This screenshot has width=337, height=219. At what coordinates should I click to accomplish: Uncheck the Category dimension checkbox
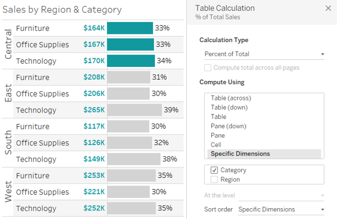click(214, 170)
